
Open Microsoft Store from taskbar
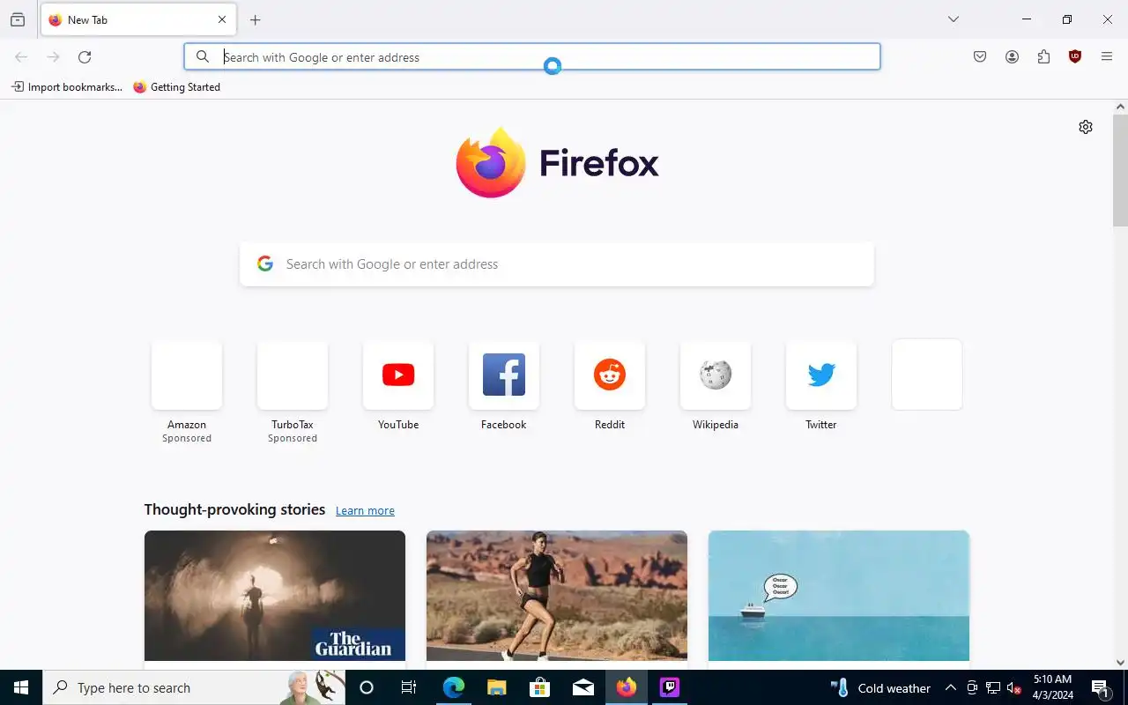[539, 687]
